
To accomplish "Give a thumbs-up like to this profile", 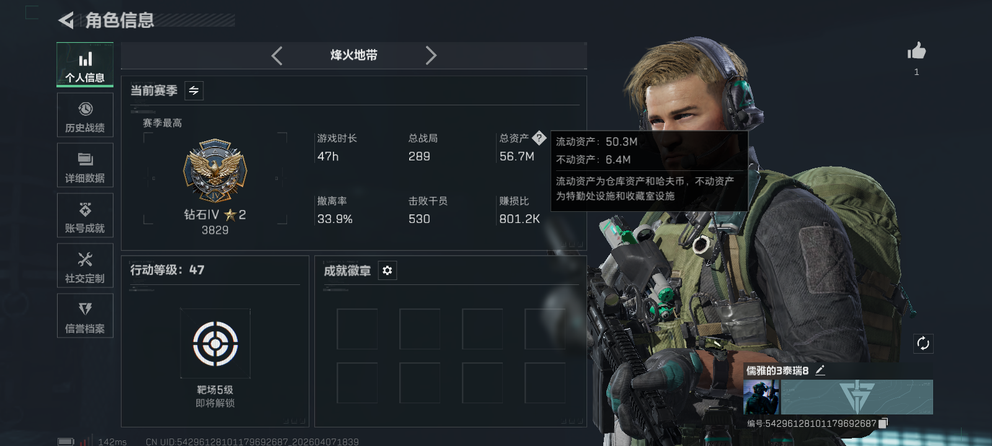I will [916, 51].
